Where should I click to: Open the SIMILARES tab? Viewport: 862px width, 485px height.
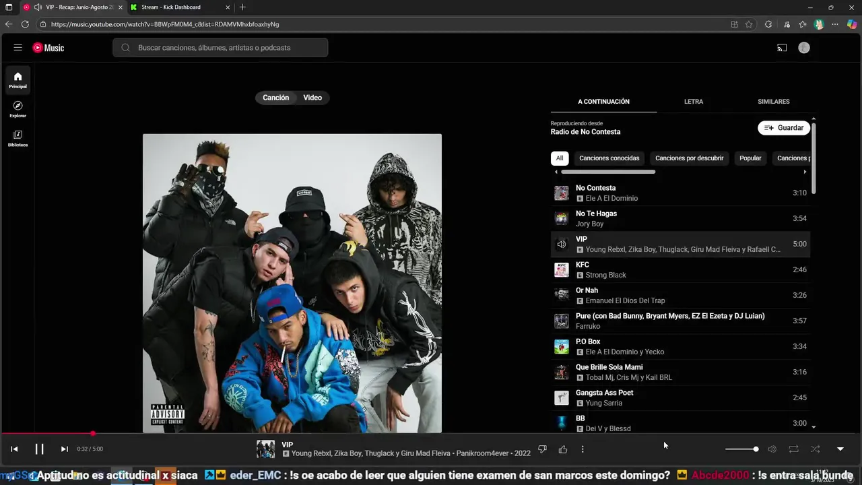pos(774,102)
